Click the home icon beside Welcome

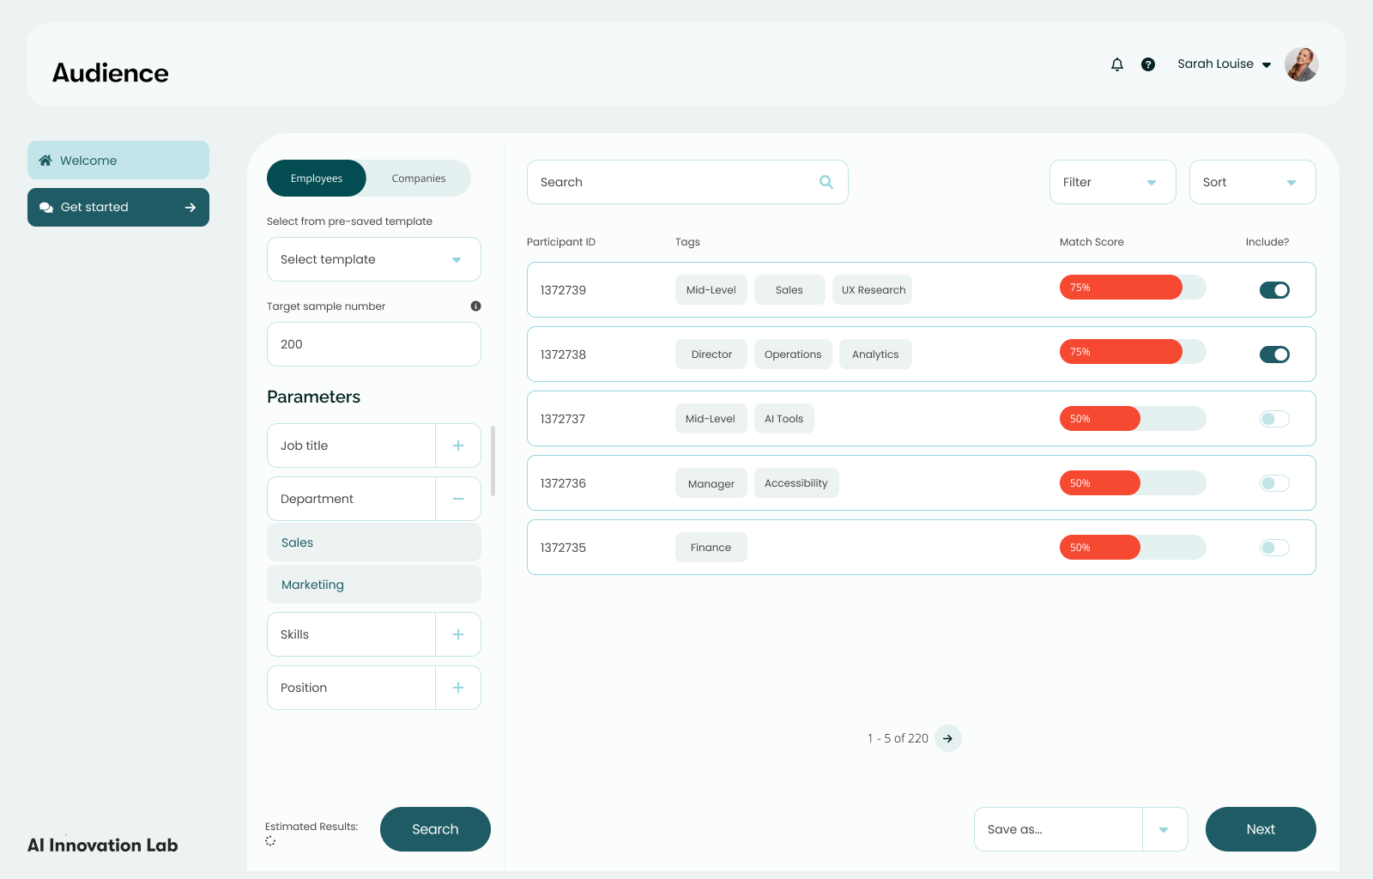click(x=45, y=160)
